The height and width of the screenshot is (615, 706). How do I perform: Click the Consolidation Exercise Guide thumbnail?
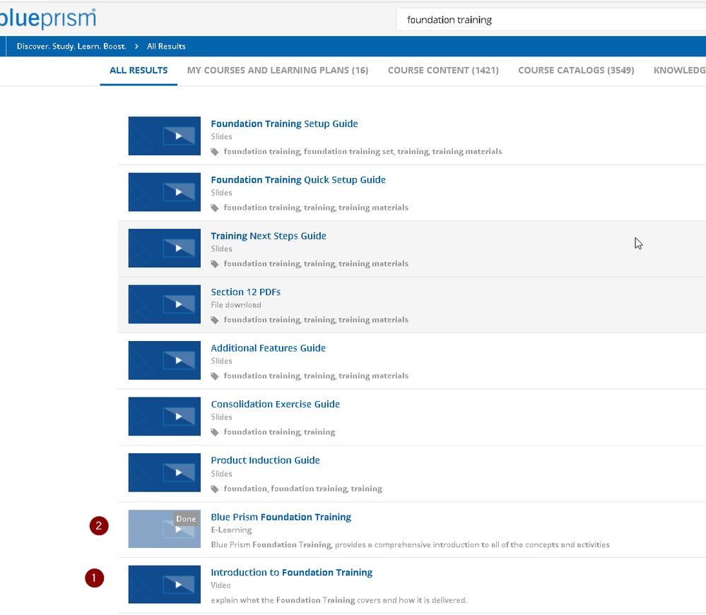coord(165,416)
